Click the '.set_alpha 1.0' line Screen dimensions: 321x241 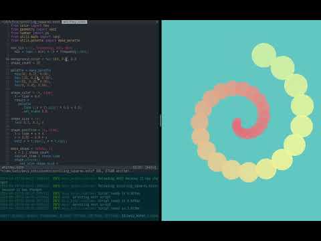35,111
